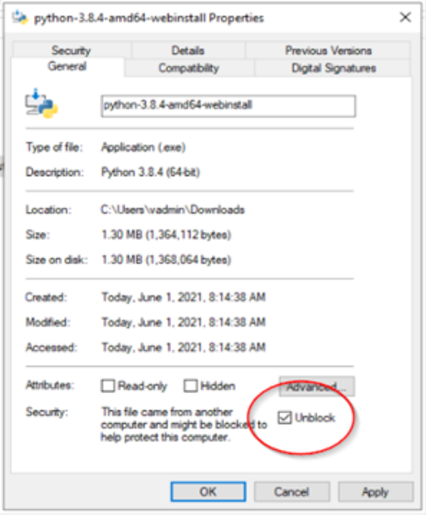Click the Cancel button
This screenshot has height=515, width=426.
291,492
